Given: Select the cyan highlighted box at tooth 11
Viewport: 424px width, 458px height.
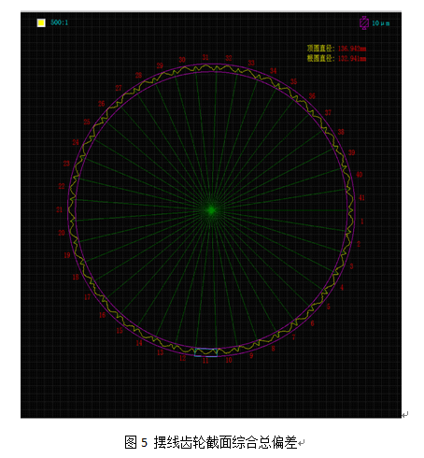Looking at the screenshot, I should 205,352.
